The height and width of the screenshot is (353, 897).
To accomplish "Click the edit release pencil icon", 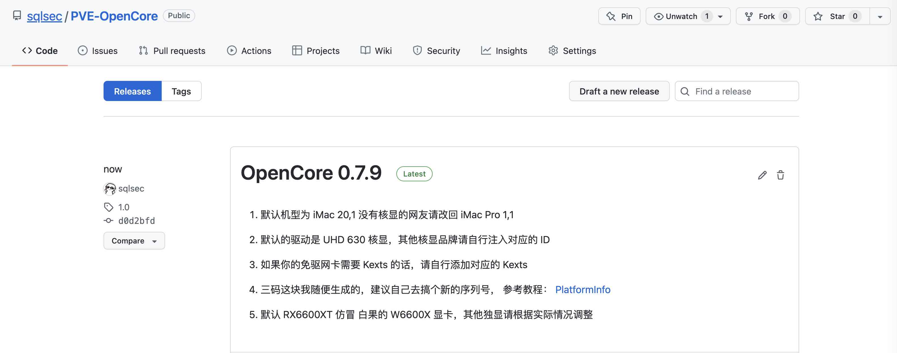I will (762, 175).
